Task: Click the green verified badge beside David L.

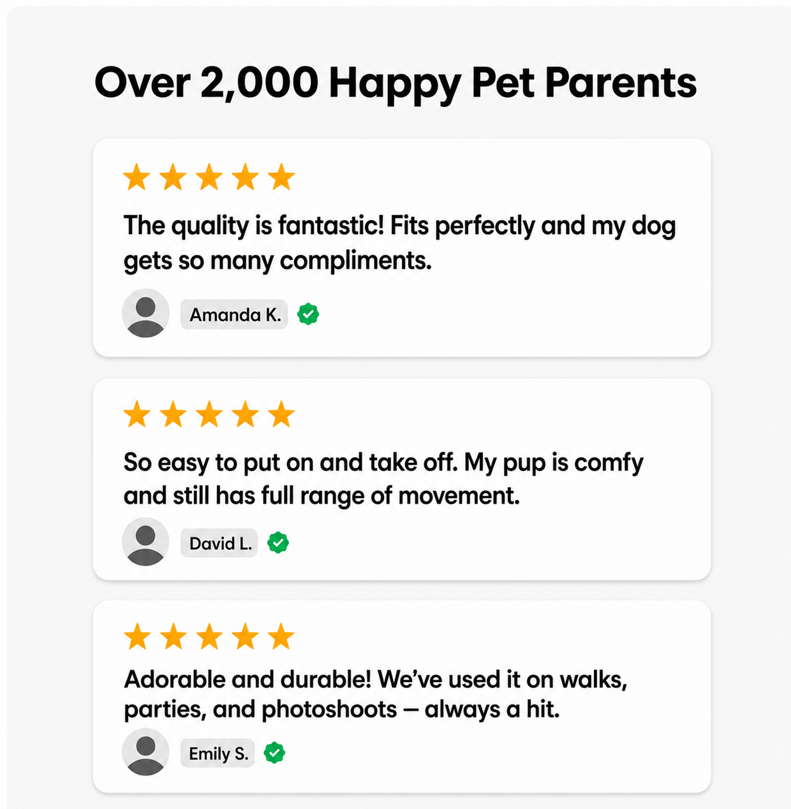Action: (277, 543)
